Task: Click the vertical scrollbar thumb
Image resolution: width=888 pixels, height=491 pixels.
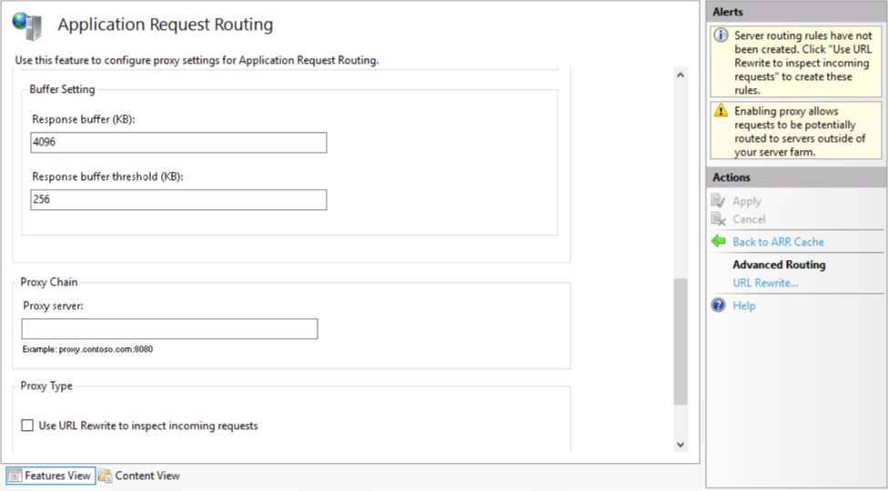Action: [681, 342]
